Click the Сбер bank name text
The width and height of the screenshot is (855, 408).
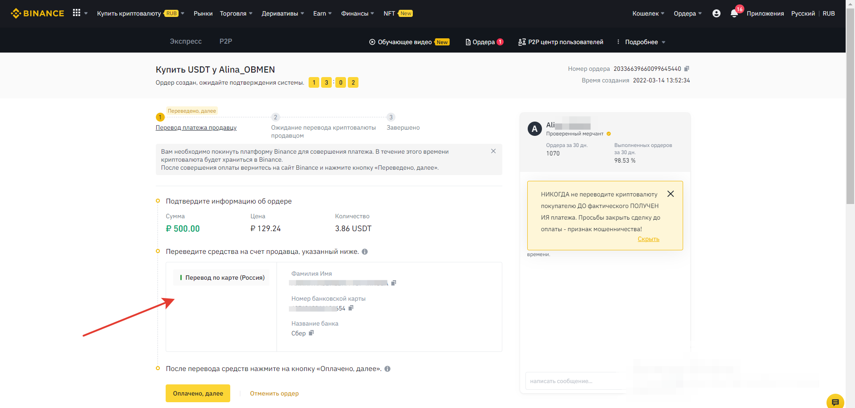[298, 333]
